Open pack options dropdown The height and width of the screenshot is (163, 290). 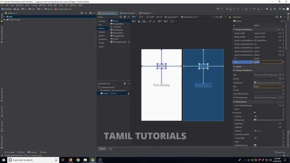coord(160,21)
